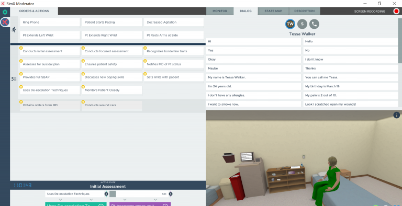Viewport: 402px width, 206px height.
Task: Select the TW Tessa Walker avatar
Action: (x=290, y=24)
